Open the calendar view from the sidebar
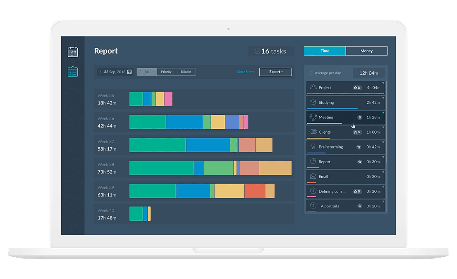The image size is (457, 279). pyautogui.click(x=73, y=52)
